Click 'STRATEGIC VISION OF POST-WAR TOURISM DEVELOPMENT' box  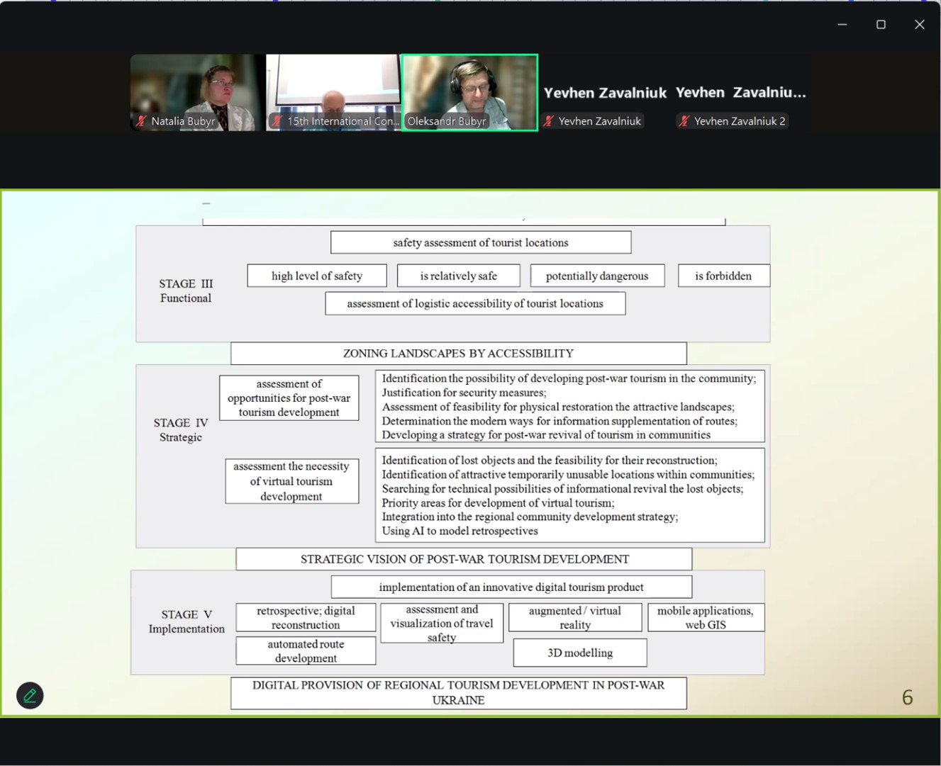tap(464, 559)
